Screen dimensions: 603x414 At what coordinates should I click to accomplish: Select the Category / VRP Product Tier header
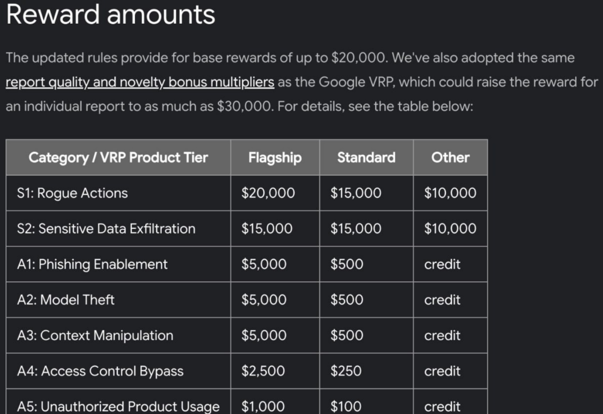click(118, 157)
